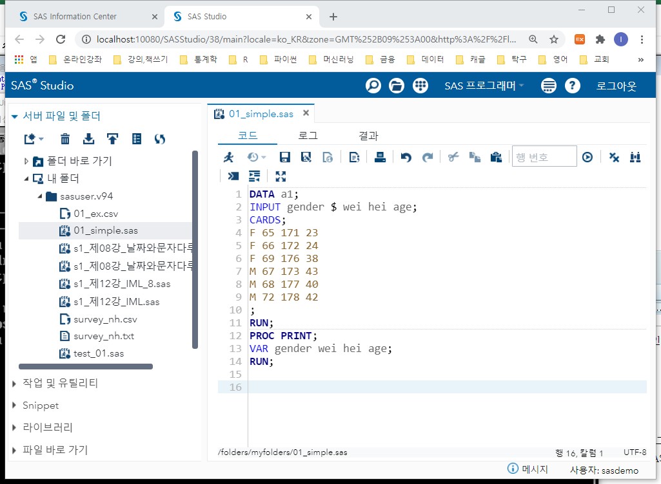This screenshot has height=484, width=661.
Task: Click the interactive mode console icon
Action: point(233,176)
